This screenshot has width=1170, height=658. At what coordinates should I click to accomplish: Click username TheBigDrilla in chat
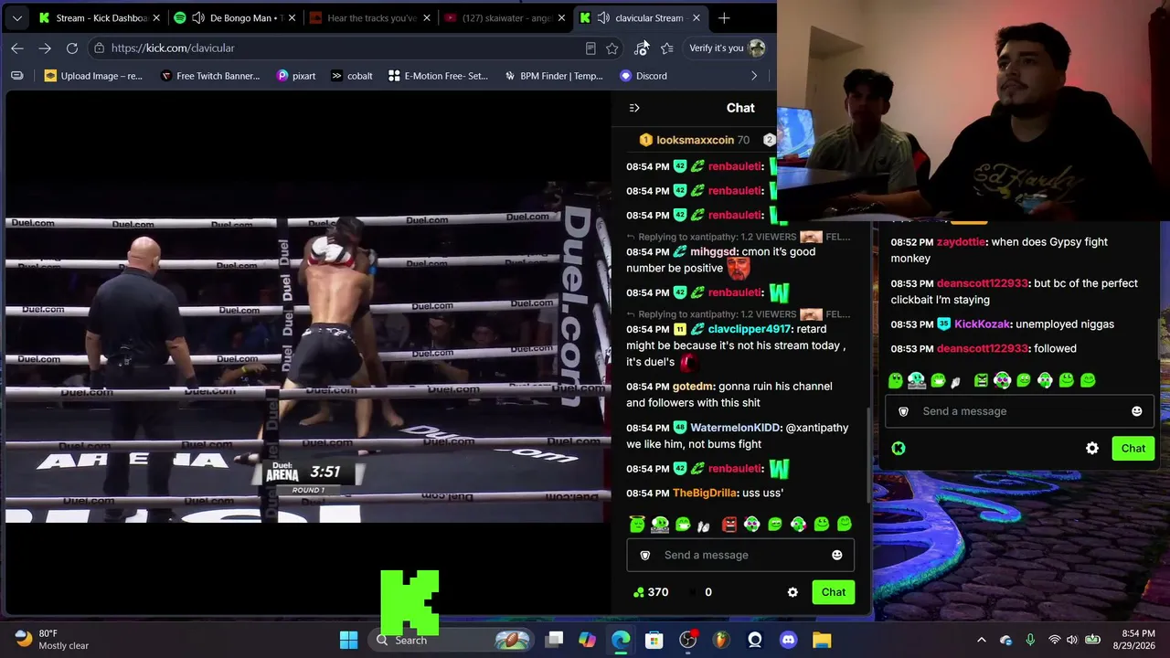[x=705, y=493]
